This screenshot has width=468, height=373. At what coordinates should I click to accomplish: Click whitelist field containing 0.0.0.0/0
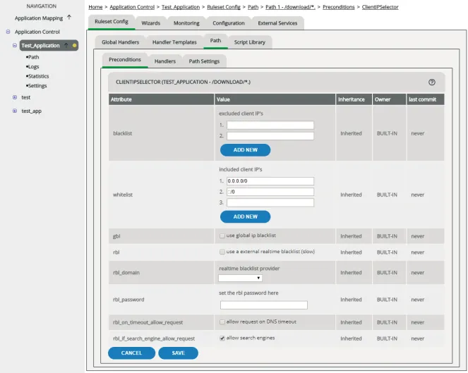click(270, 181)
